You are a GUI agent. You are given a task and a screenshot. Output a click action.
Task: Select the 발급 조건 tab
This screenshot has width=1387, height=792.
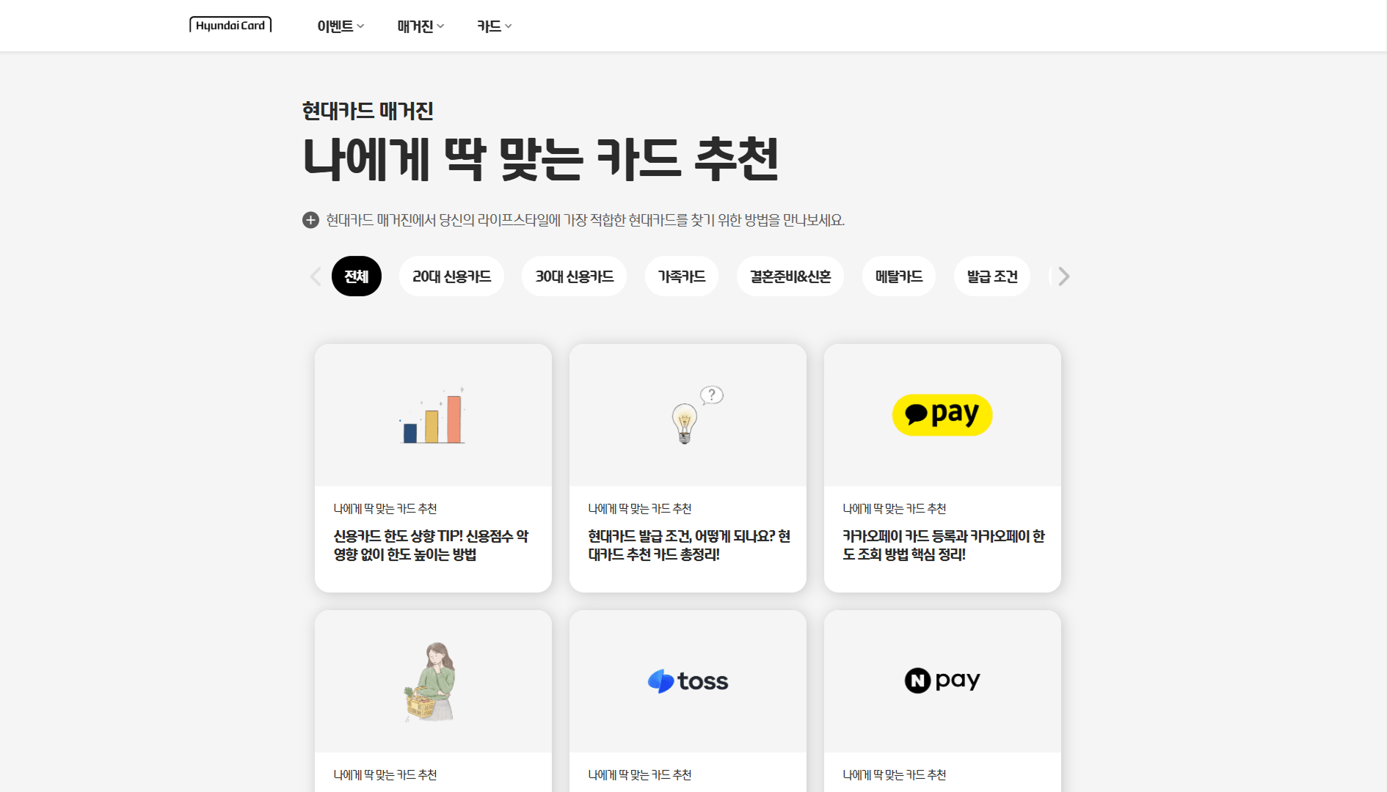(x=992, y=276)
